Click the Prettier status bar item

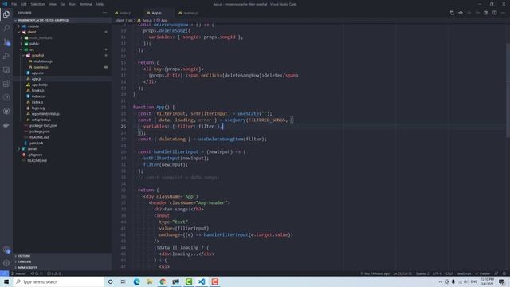483,273
